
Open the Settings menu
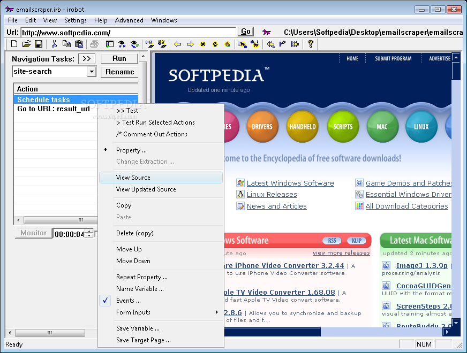pos(76,20)
